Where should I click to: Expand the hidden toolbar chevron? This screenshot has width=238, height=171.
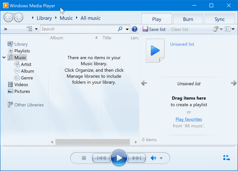5,29
